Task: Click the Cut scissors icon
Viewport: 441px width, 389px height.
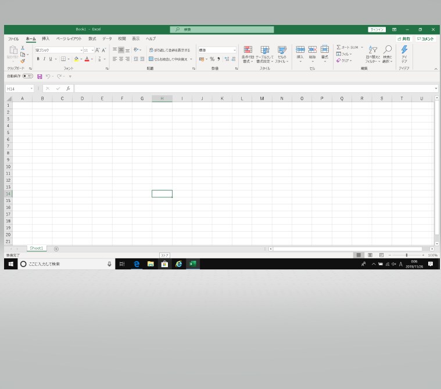Action: 23,48
